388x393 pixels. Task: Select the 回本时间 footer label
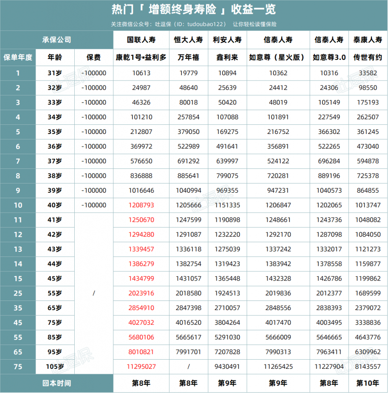[x=57, y=383]
